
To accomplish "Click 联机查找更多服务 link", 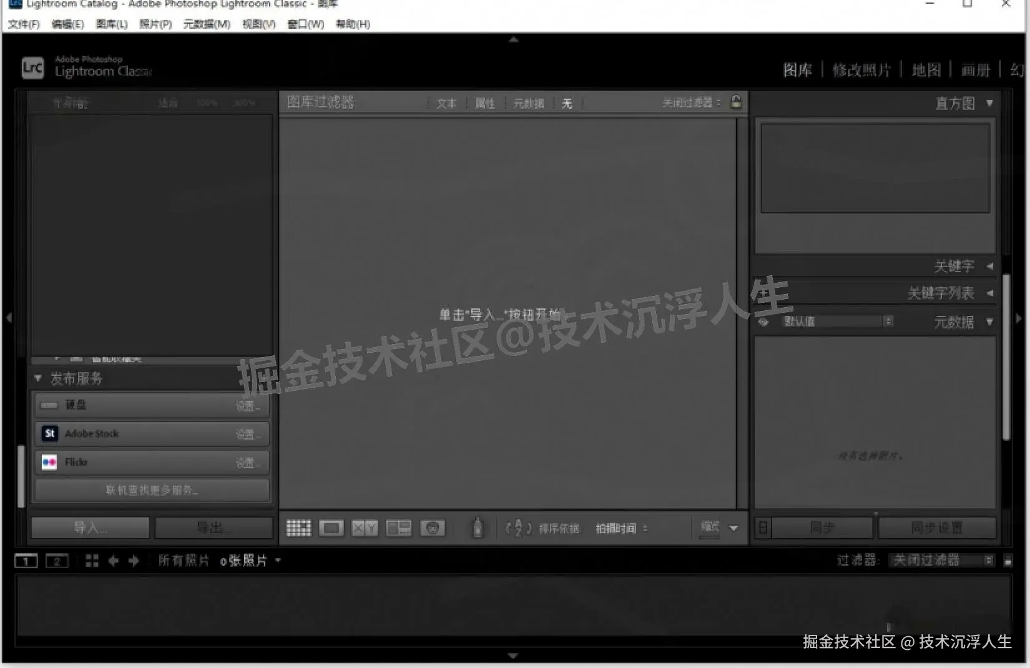I will pyautogui.click(x=151, y=490).
